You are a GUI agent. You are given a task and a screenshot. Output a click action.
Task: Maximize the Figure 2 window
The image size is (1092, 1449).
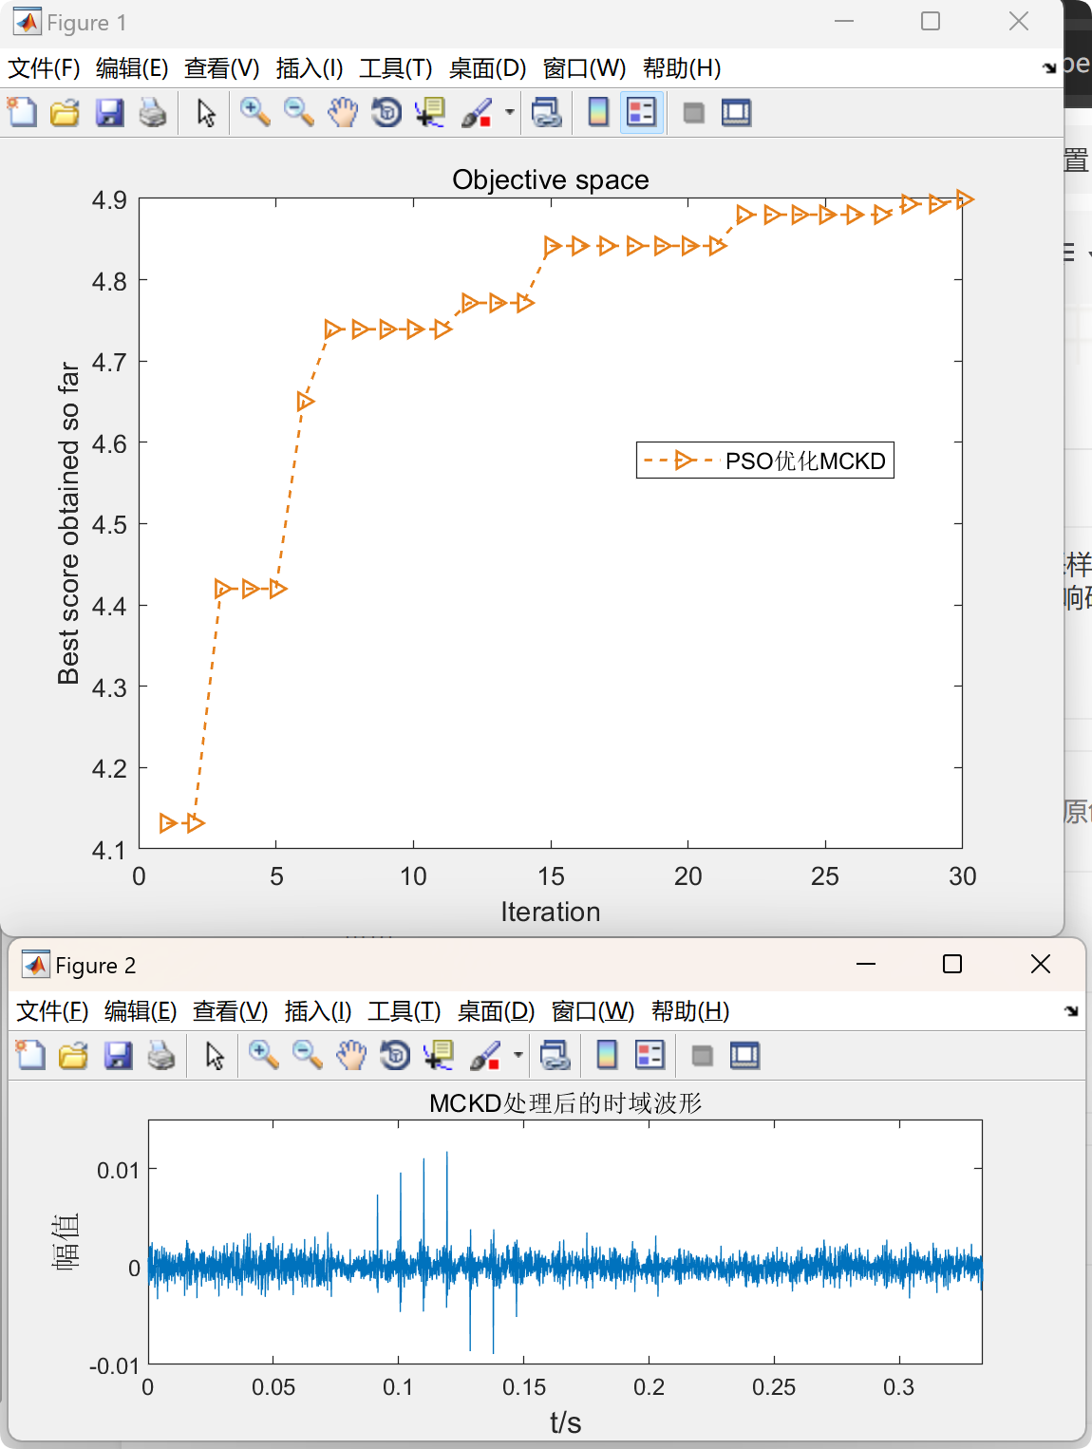point(952,964)
